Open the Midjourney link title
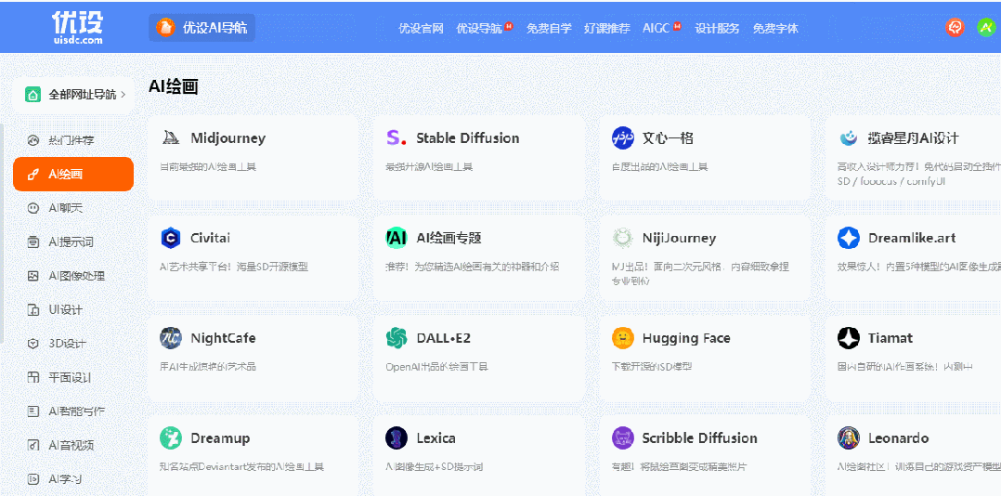 [227, 138]
